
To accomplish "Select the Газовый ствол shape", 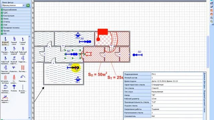I will [x=22, y=41].
